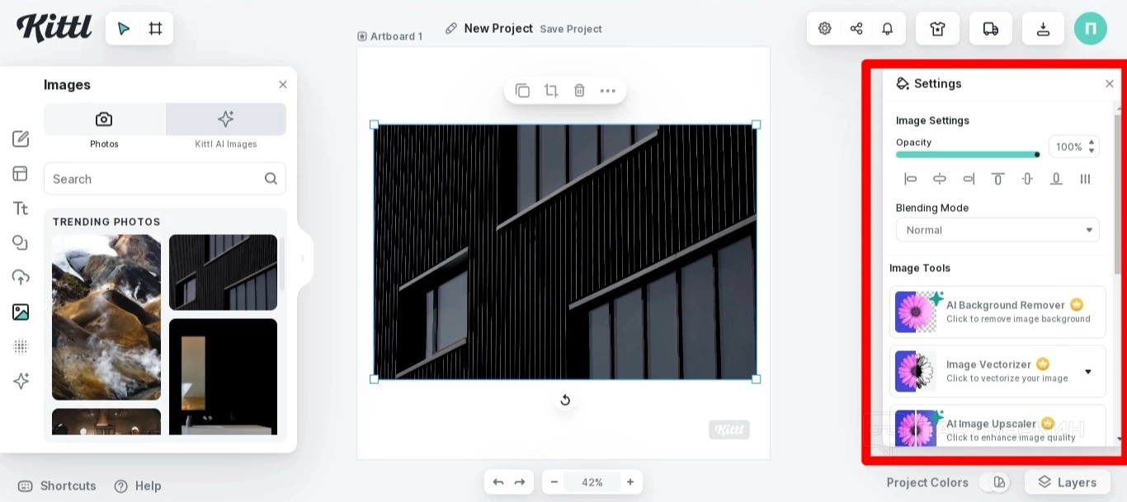Align image to horizontal center
Screen dimensions: 1127x502
click(940, 179)
